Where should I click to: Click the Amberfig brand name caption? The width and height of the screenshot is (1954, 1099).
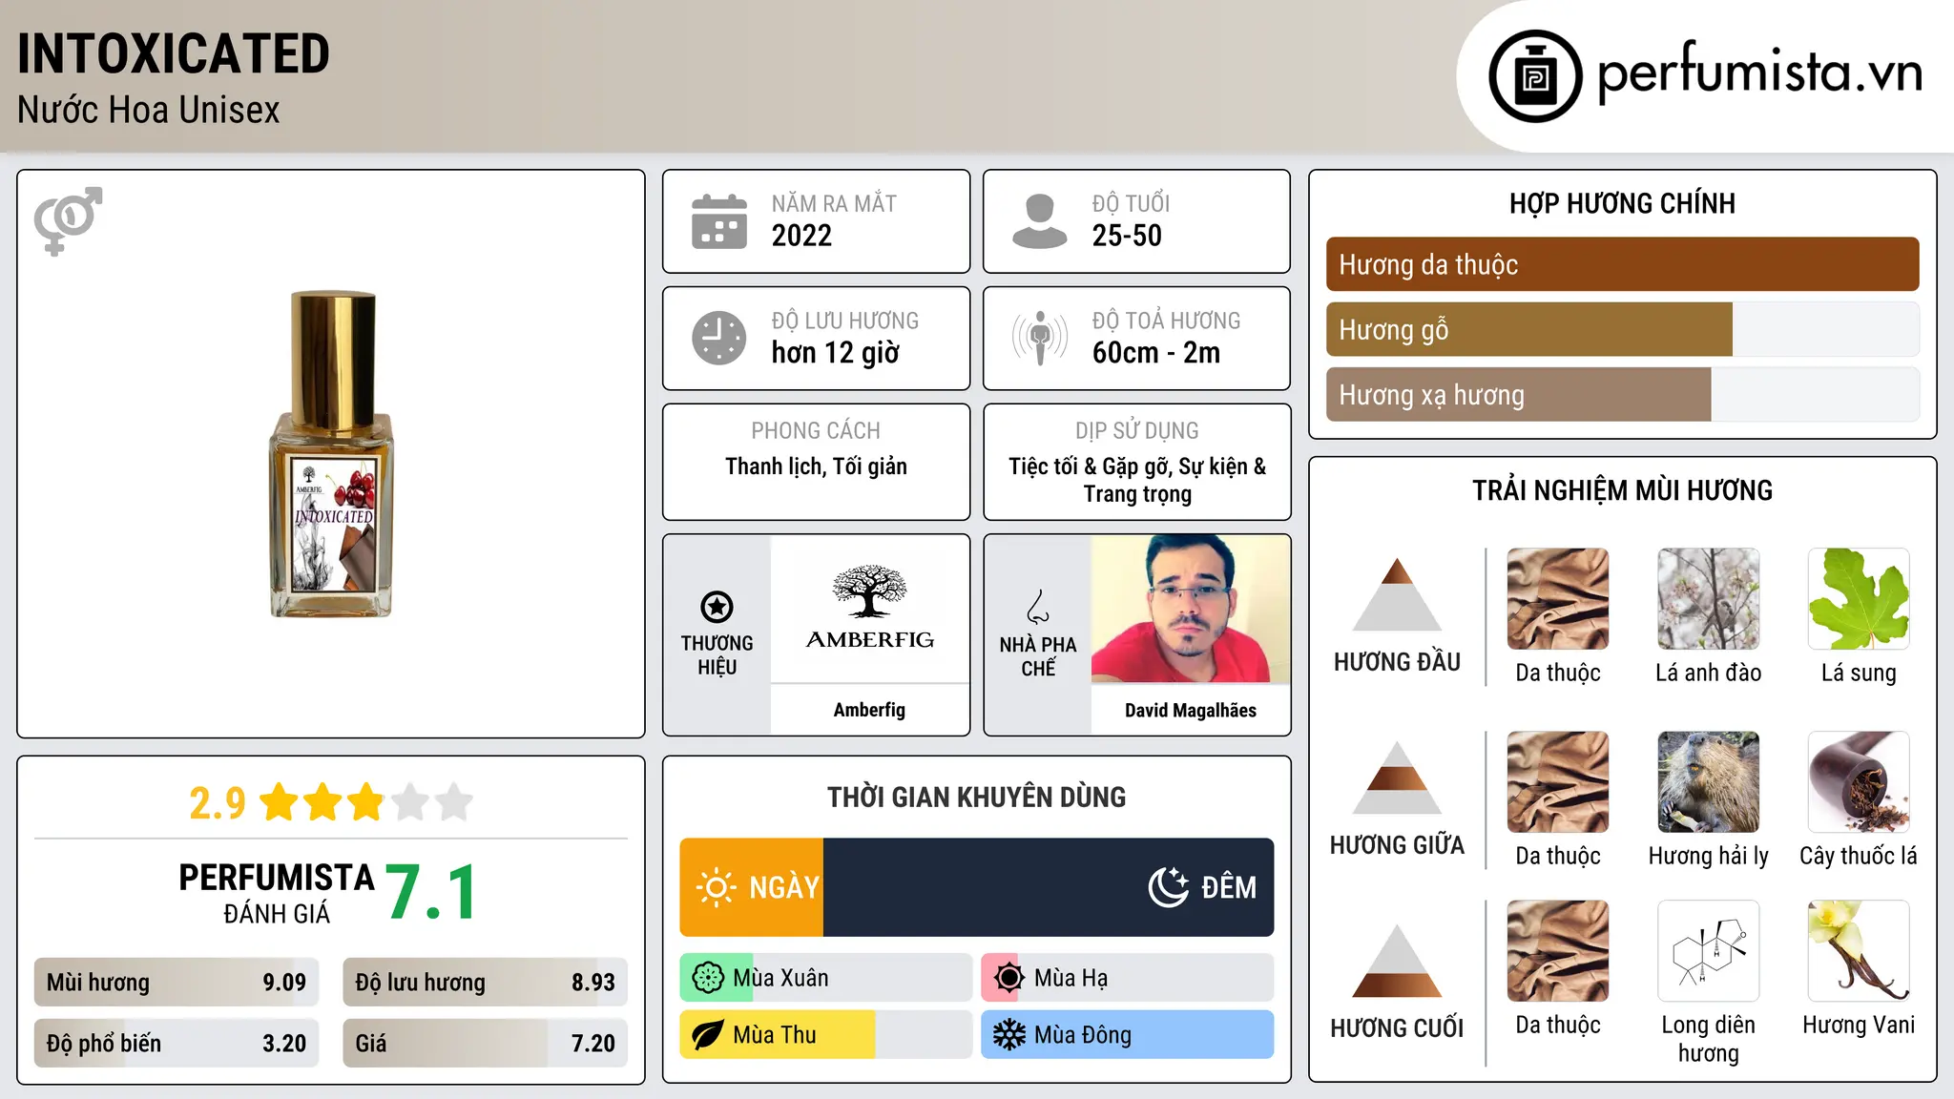869,710
